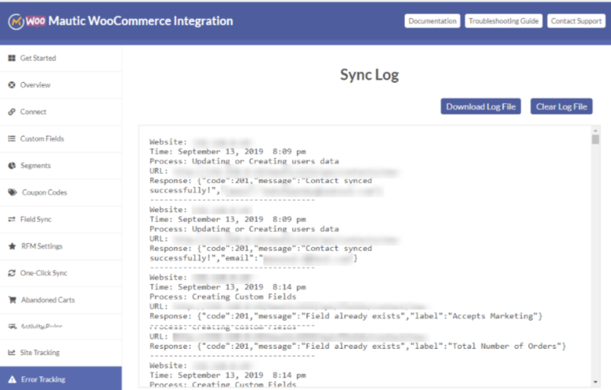Open RFM Settings
Screen dimensions: 611x390
tap(61, 246)
